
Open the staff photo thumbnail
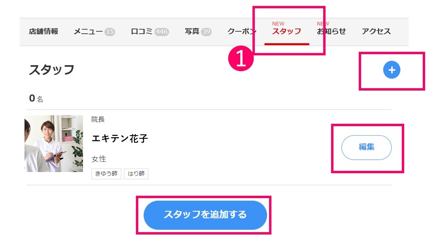pyautogui.click(x=54, y=144)
